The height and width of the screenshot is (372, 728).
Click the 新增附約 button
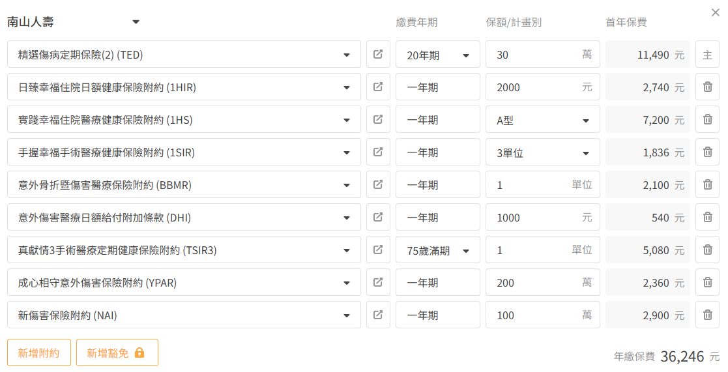coord(39,352)
